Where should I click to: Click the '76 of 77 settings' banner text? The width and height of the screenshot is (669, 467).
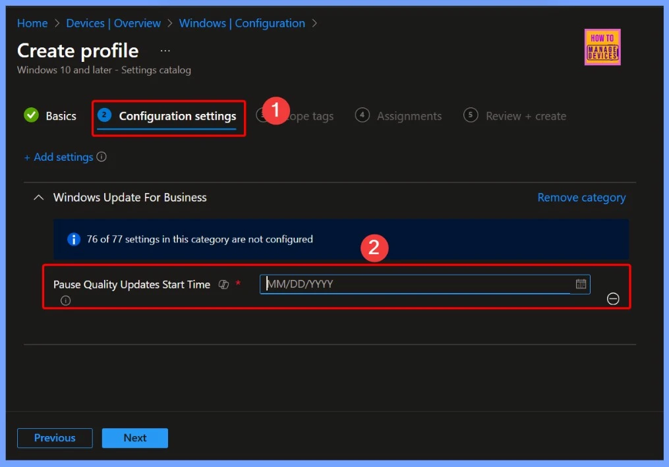tap(199, 239)
